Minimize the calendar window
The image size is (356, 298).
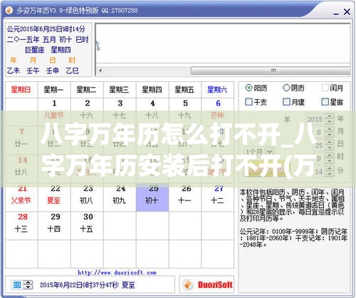coord(336,13)
